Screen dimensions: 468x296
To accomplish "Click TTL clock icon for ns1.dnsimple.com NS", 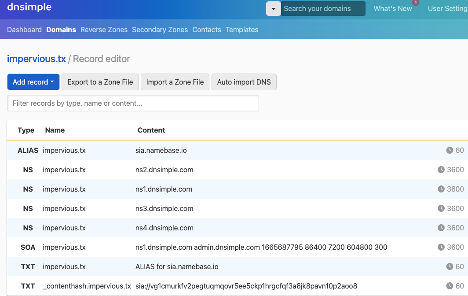I will tap(441, 189).
